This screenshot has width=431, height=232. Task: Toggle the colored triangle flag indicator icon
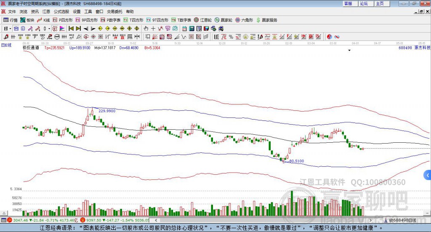tap(62, 29)
